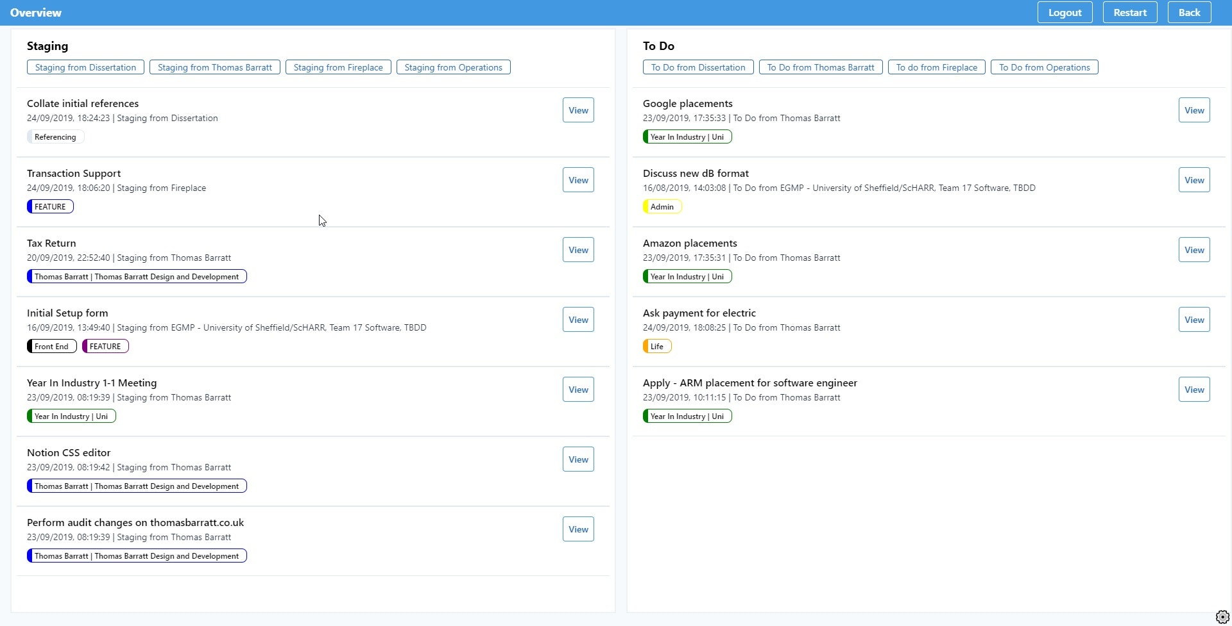Click the 24/09/2019, 18:24:23 timestamp line

tap(123, 118)
